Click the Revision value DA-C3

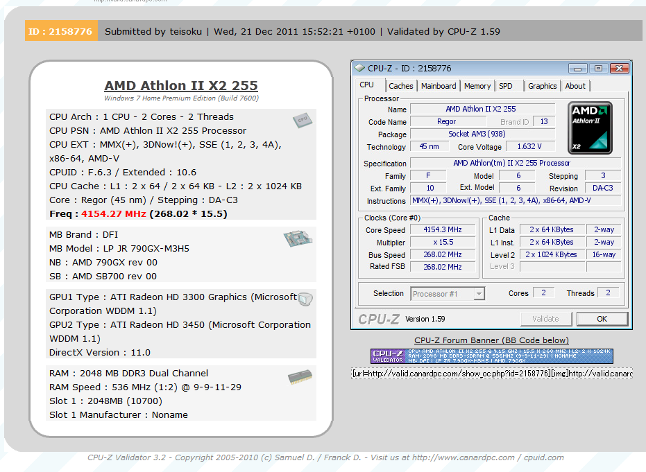pyautogui.click(x=603, y=189)
